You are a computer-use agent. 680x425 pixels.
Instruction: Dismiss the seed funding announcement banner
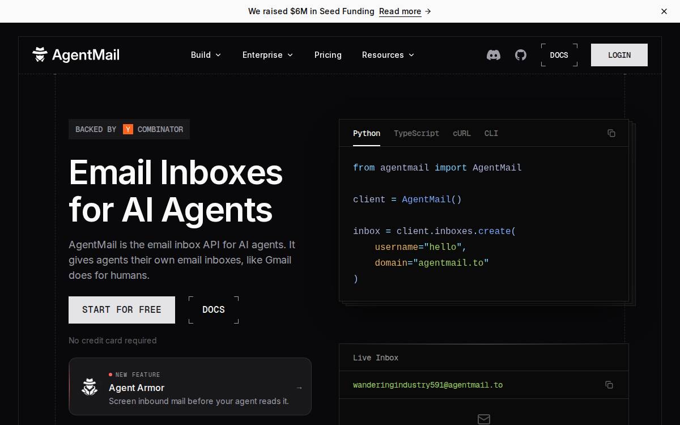tap(664, 11)
